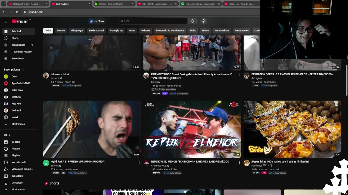Open options for FRIENDLY Hood Street Boxing video
The height and width of the screenshot is (195, 348).
coord(239,75)
